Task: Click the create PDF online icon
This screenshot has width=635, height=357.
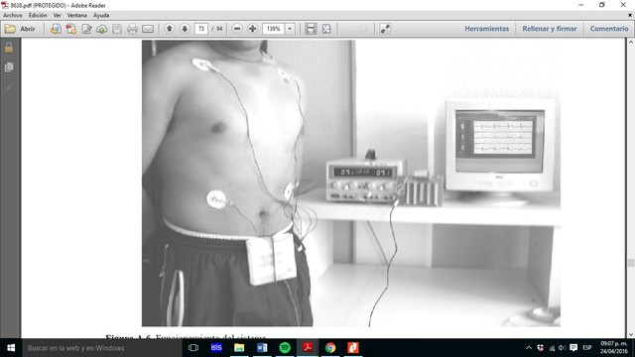Action: tap(56, 29)
